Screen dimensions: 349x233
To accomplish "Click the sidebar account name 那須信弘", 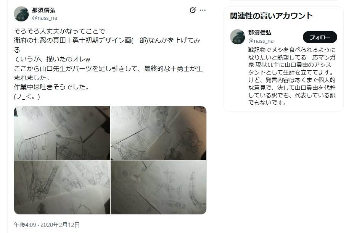I will tap(260, 33).
